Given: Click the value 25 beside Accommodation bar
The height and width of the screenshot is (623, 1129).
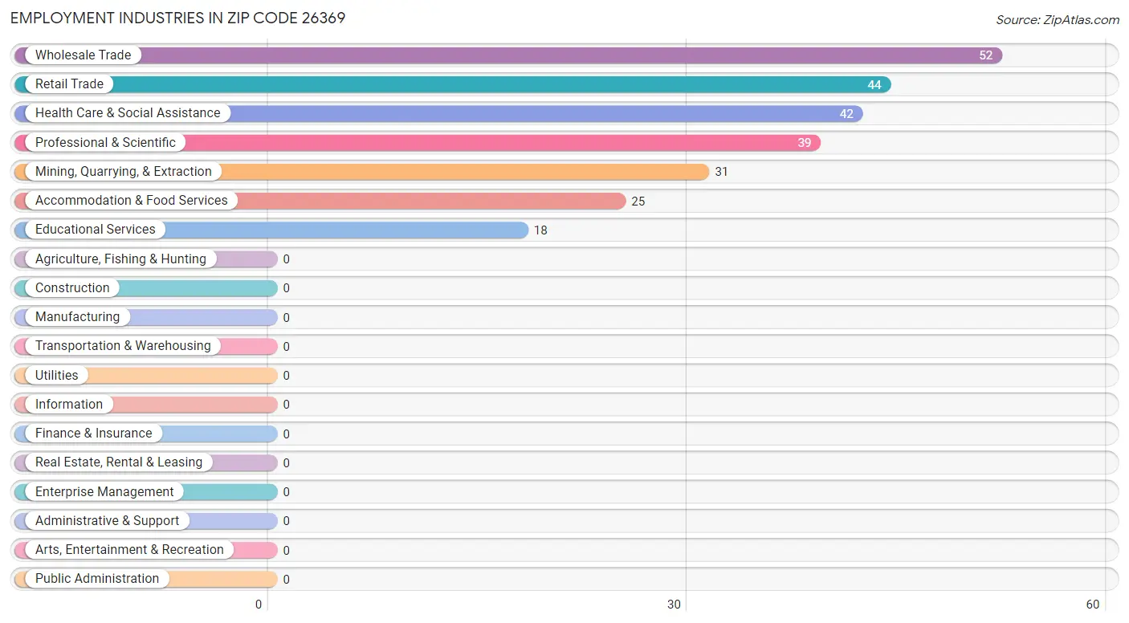Looking at the screenshot, I should point(638,202).
